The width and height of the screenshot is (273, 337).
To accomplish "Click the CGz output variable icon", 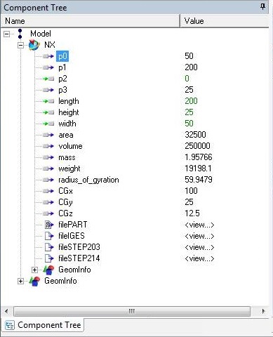I will tap(48, 213).
